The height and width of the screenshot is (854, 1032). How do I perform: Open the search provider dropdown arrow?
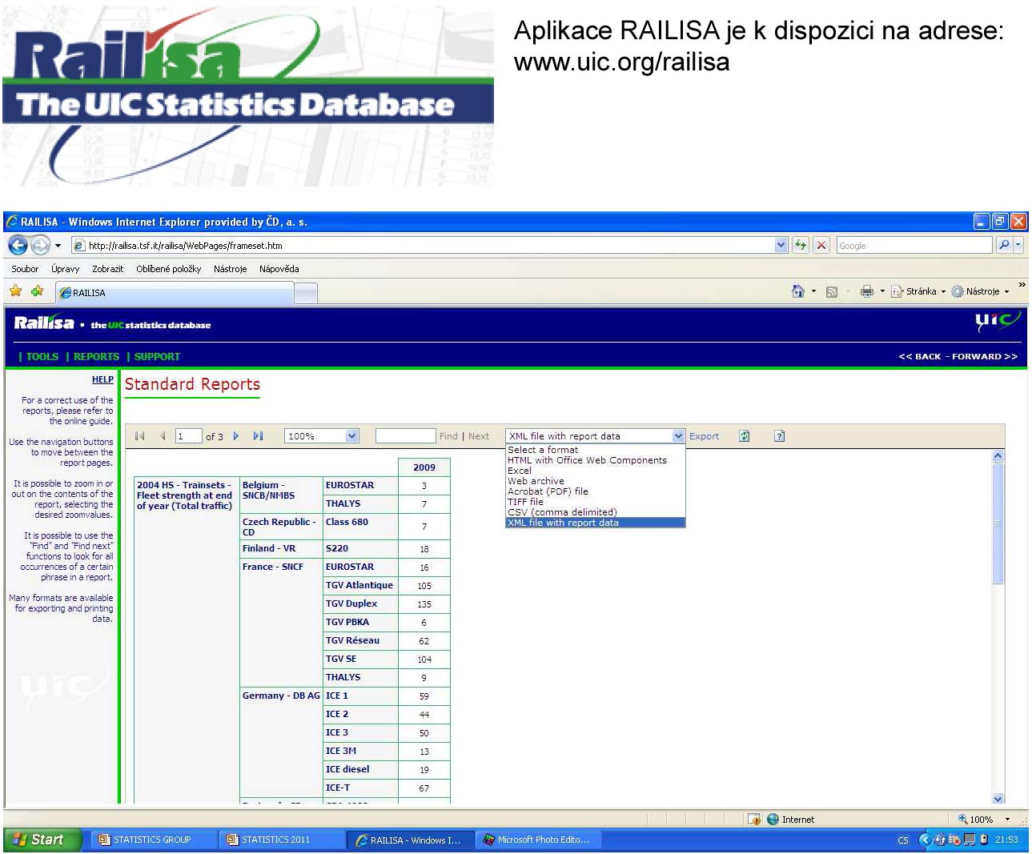(1018, 245)
